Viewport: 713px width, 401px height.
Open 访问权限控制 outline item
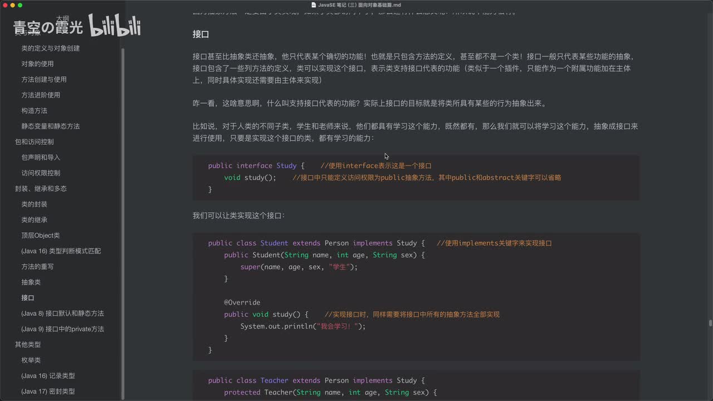coord(41,173)
